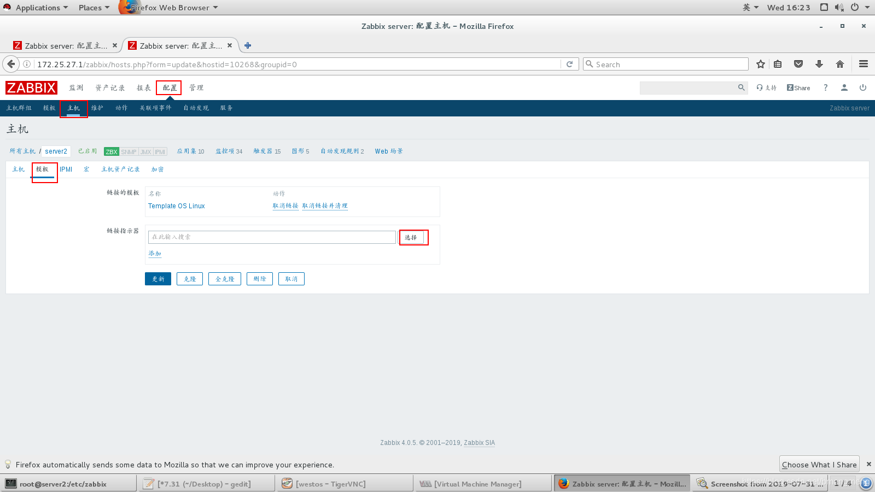Open Template OS Linux link
Image resolution: width=875 pixels, height=492 pixels.
click(176, 206)
